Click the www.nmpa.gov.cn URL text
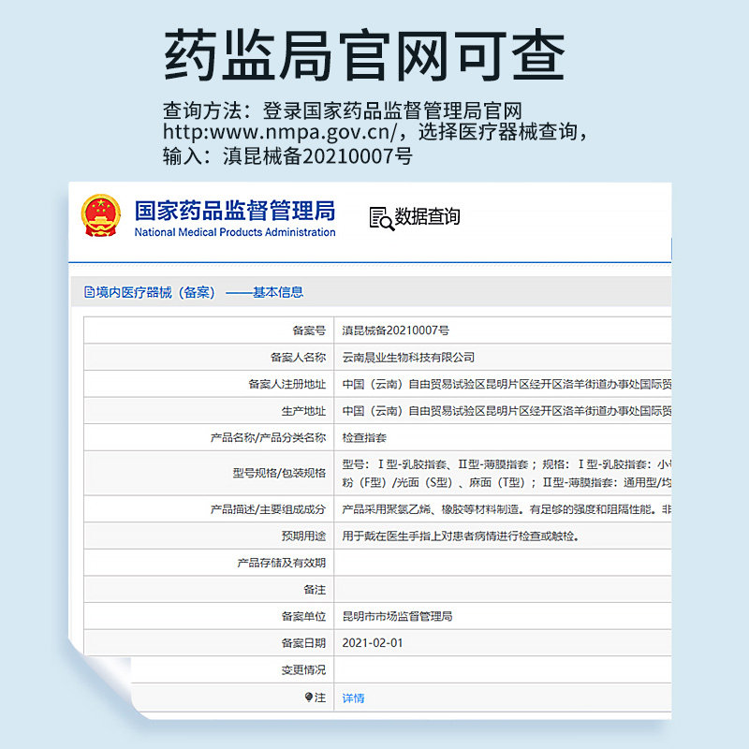 [283, 131]
